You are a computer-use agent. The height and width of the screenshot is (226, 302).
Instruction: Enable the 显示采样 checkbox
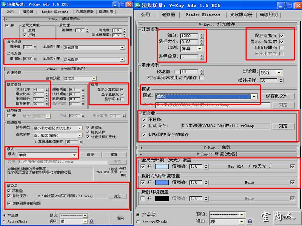[x=122, y=99]
